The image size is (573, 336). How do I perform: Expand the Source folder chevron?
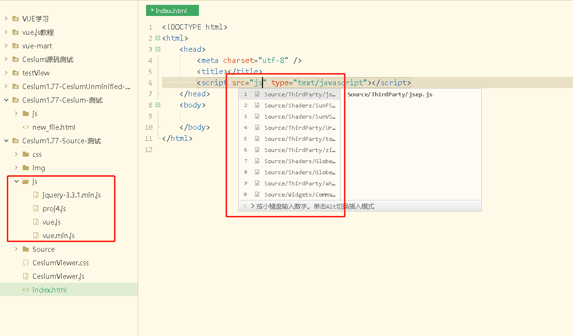point(16,249)
